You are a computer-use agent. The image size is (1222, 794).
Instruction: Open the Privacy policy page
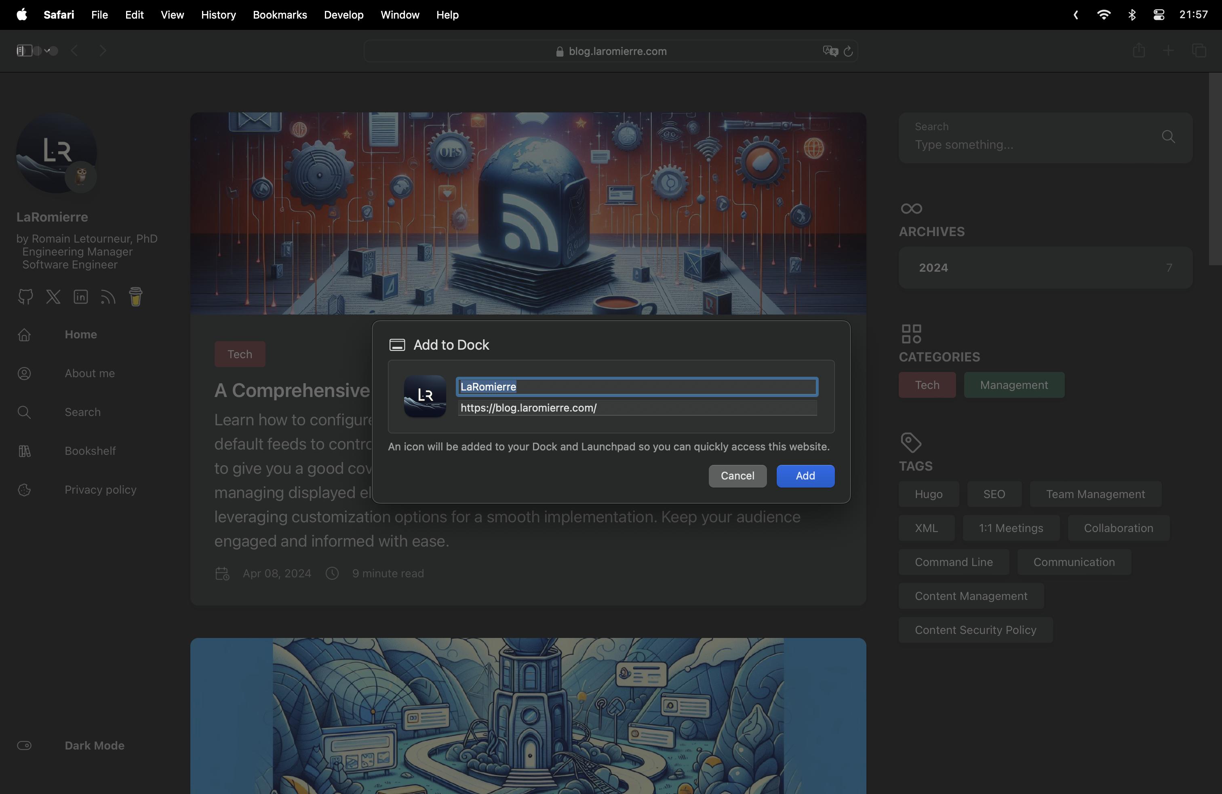(100, 490)
